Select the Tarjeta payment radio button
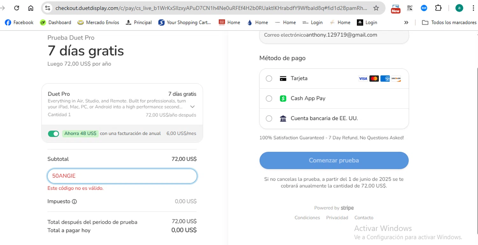Viewport: 478px width, 245px height. point(269,79)
